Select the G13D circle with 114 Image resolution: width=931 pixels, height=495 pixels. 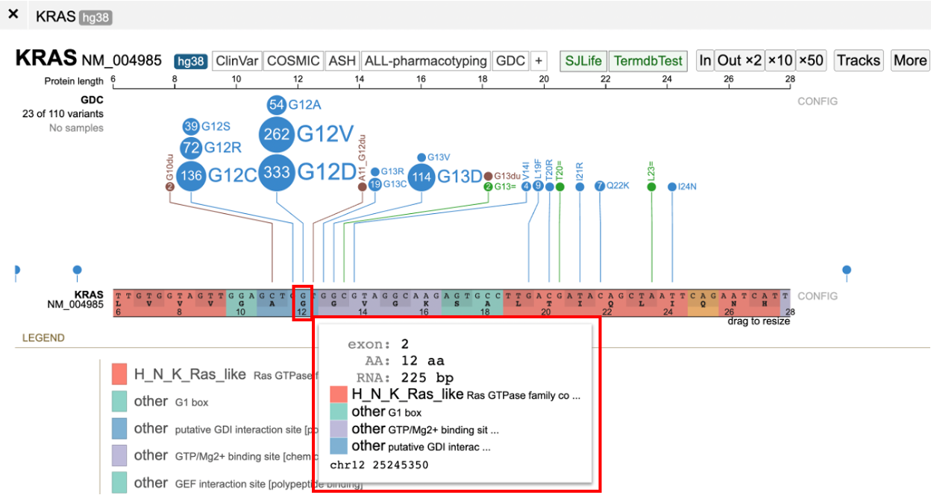(x=422, y=177)
